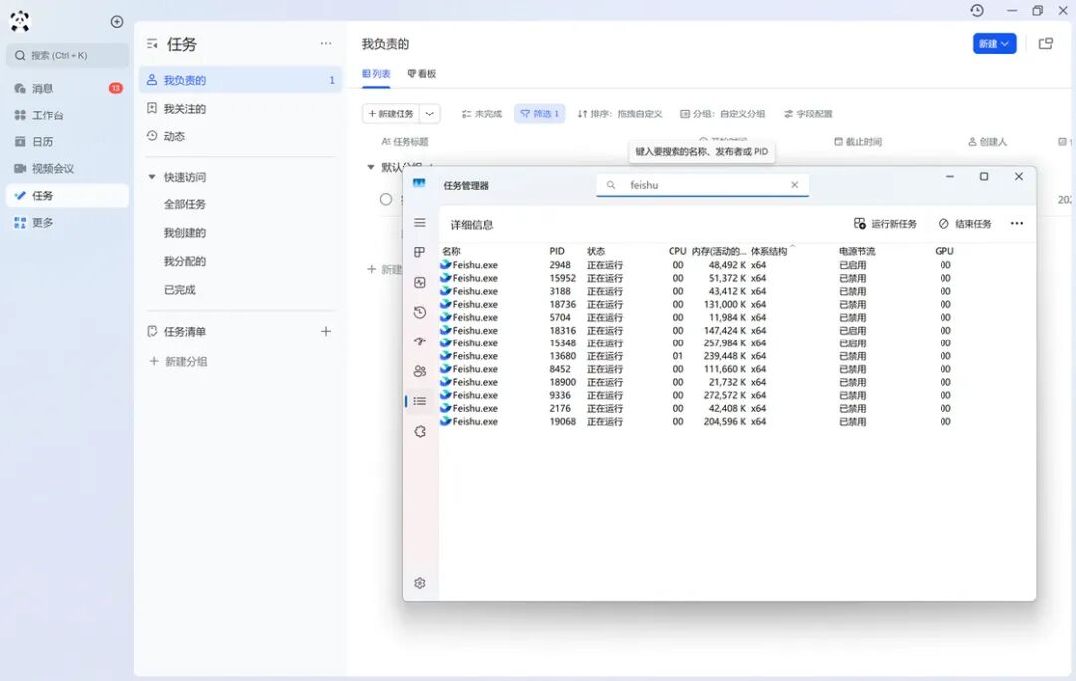This screenshot has width=1076, height=681.
Task: Go to 消息 in Feishu sidebar
Action: click(68, 88)
